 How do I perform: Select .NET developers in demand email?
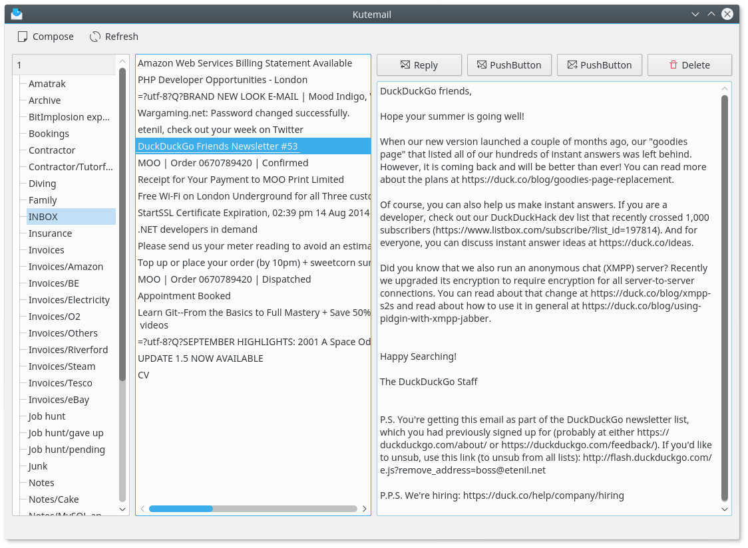coord(254,230)
